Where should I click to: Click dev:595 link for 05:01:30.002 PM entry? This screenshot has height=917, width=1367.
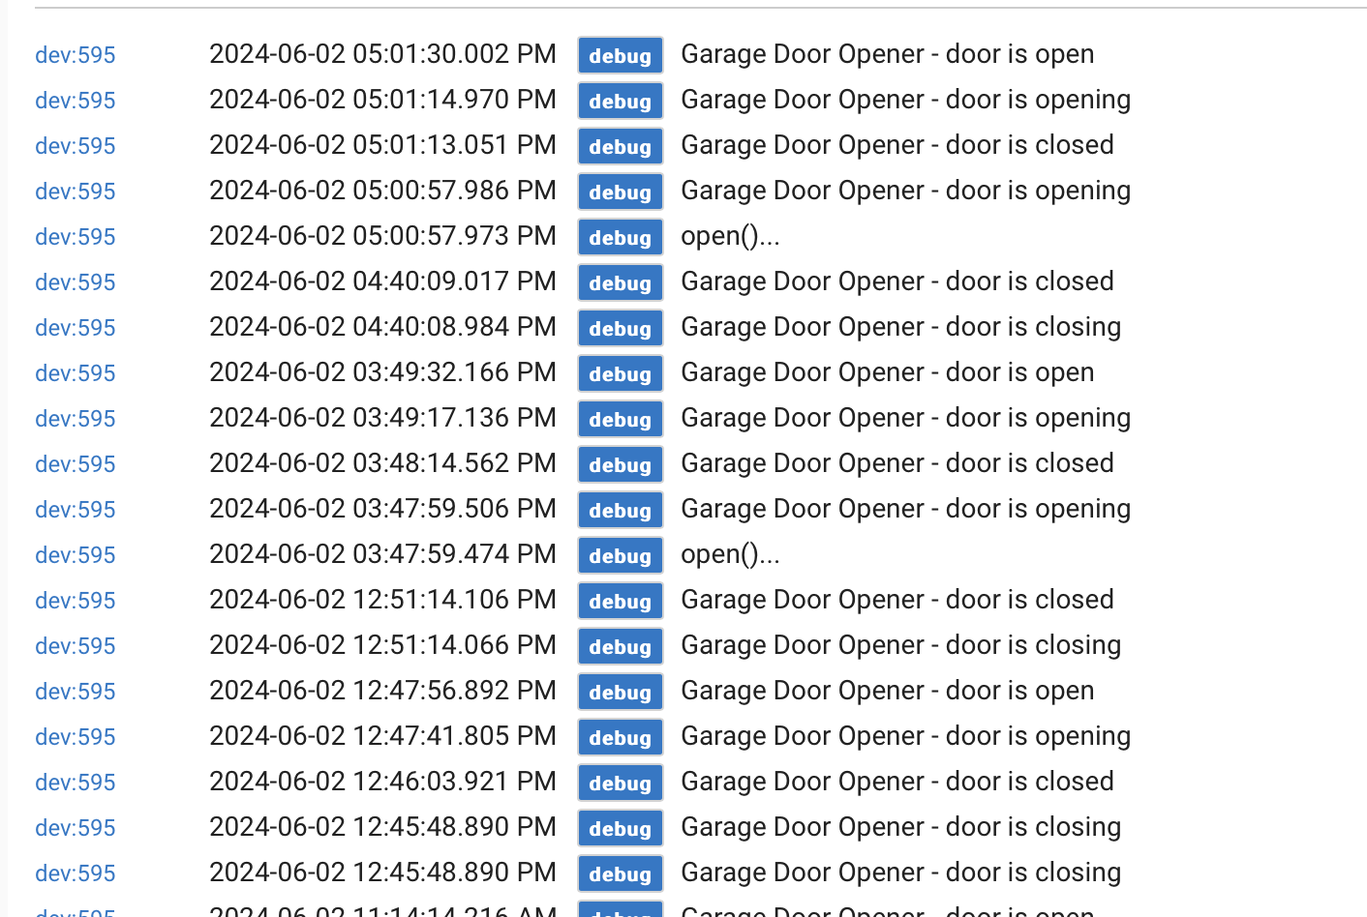tap(76, 55)
